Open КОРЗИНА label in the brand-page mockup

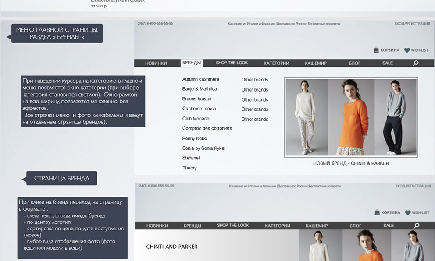point(391,212)
